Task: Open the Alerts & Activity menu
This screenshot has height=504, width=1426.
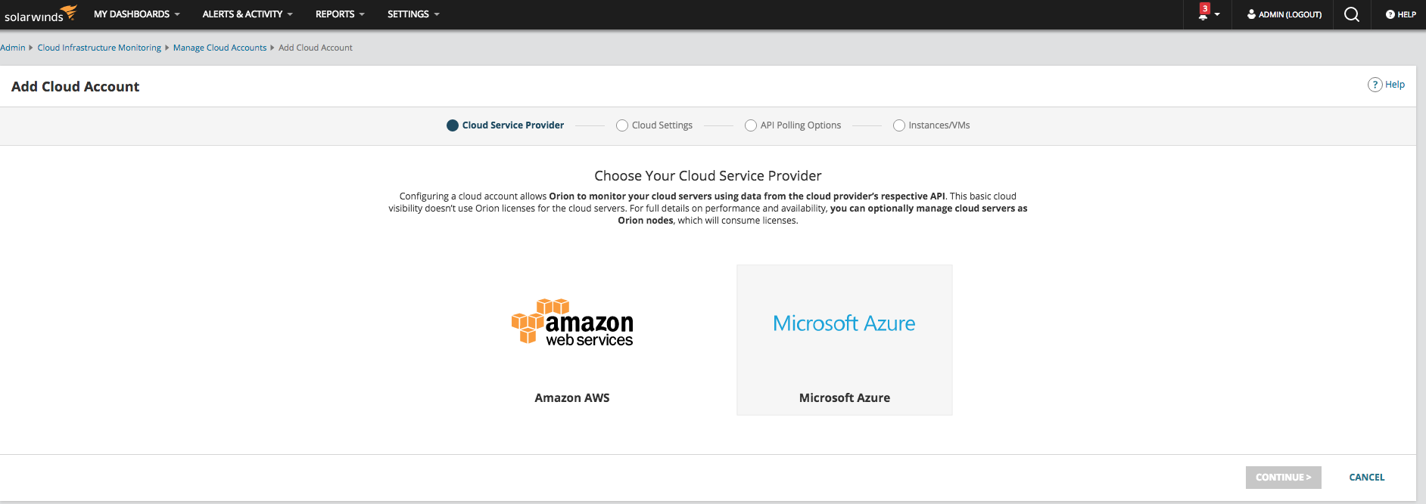Action: click(248, 14)
